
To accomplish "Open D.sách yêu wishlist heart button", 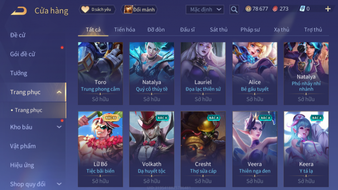I will pos(97,9).
